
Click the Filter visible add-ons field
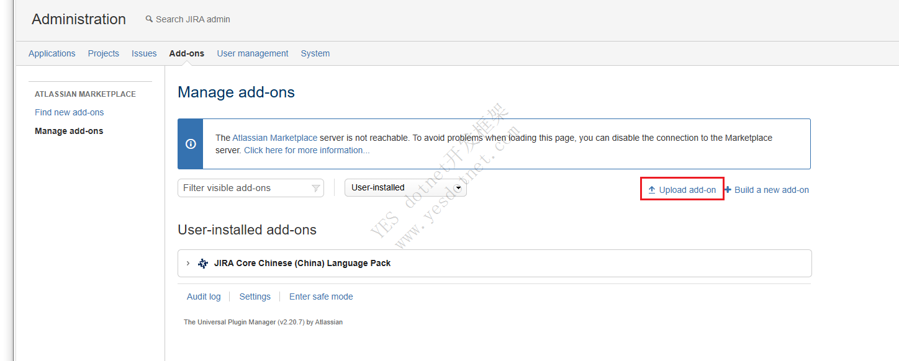point(251,188)
